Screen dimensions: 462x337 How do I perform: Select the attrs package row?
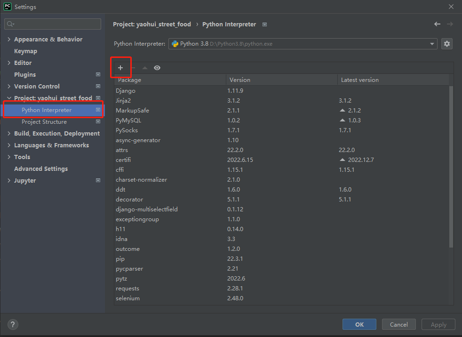click(282, 150)
